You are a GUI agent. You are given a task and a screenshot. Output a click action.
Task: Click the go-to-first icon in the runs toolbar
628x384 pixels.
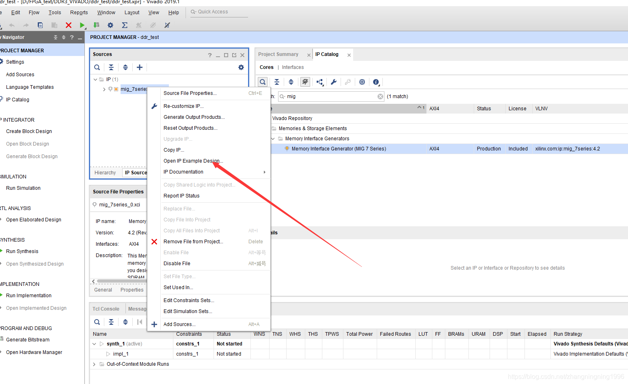[x=140, y=322]
